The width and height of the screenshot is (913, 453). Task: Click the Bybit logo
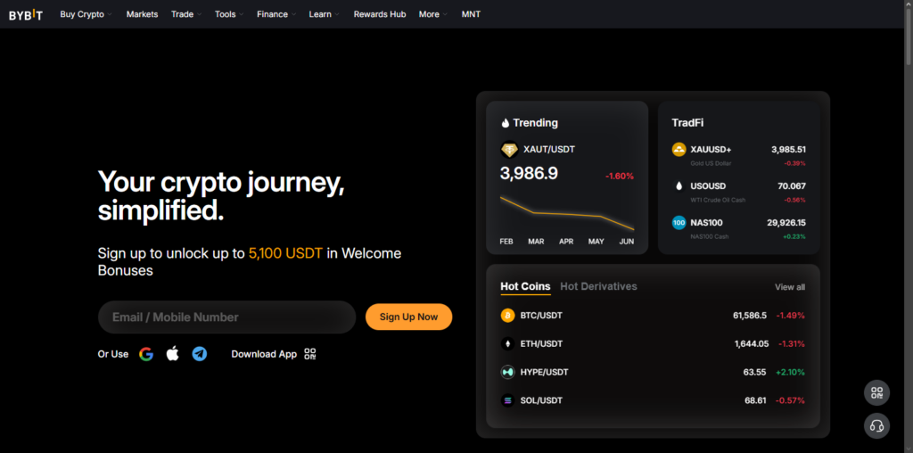(x=26, y=14)
